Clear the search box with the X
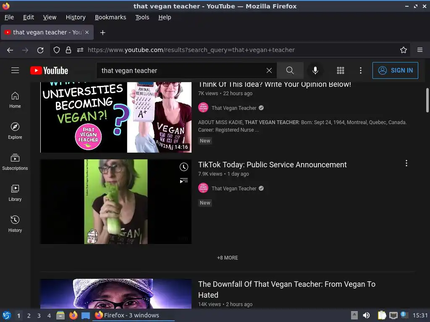This screenshot has width=430, height=322. pyautogui.click(x=269, y=70)
